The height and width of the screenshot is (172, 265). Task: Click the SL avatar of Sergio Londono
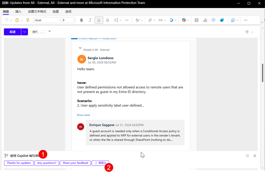click(82, 59)
